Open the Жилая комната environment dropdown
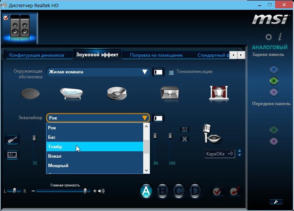 [98, 72]
